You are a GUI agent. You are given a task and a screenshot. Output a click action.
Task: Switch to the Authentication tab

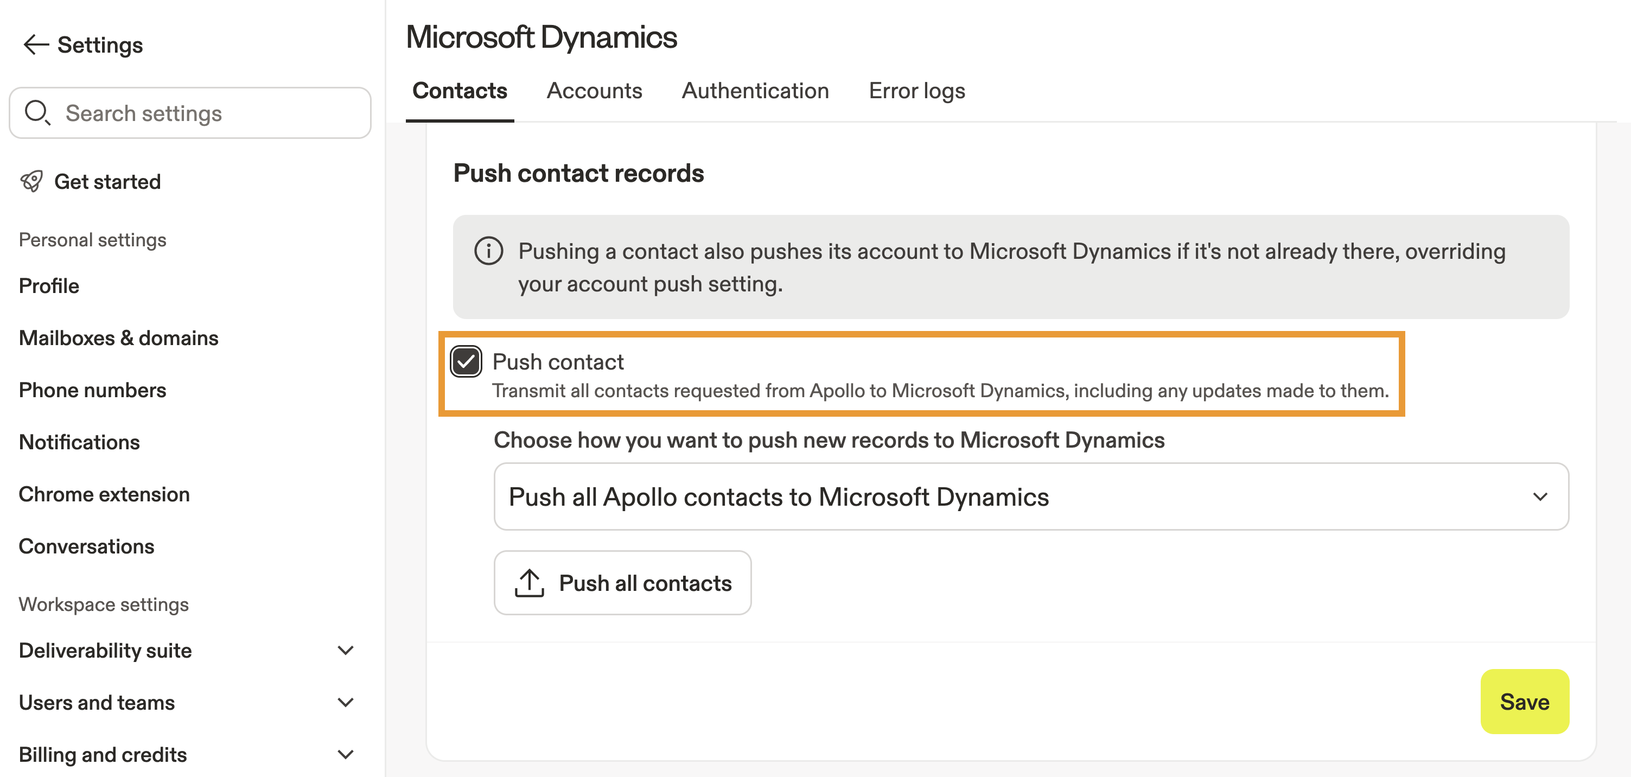755,91
